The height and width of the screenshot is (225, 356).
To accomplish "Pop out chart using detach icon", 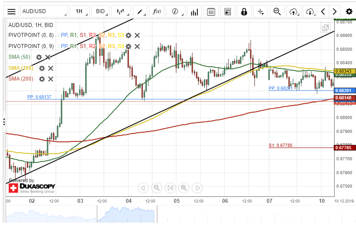I will [x=325, y=28].
